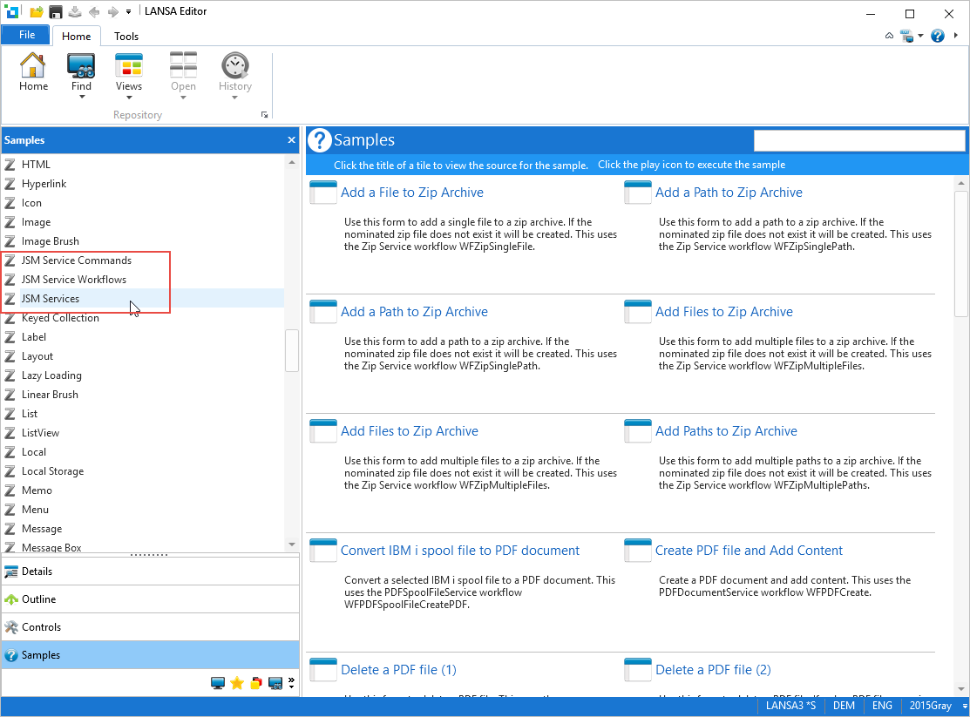Select JSM Service Commands in the list
Screen dimensions: 970x717
point(77,260)
